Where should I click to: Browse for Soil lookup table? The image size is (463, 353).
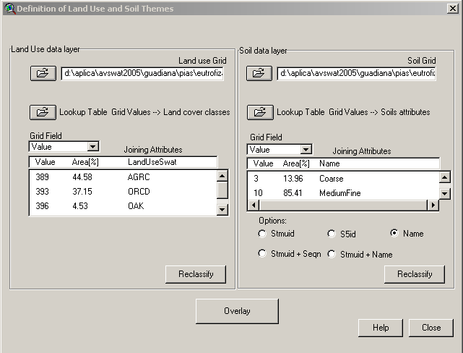tap(259, 112)
